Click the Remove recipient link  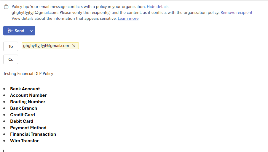(x=236, y=13)
